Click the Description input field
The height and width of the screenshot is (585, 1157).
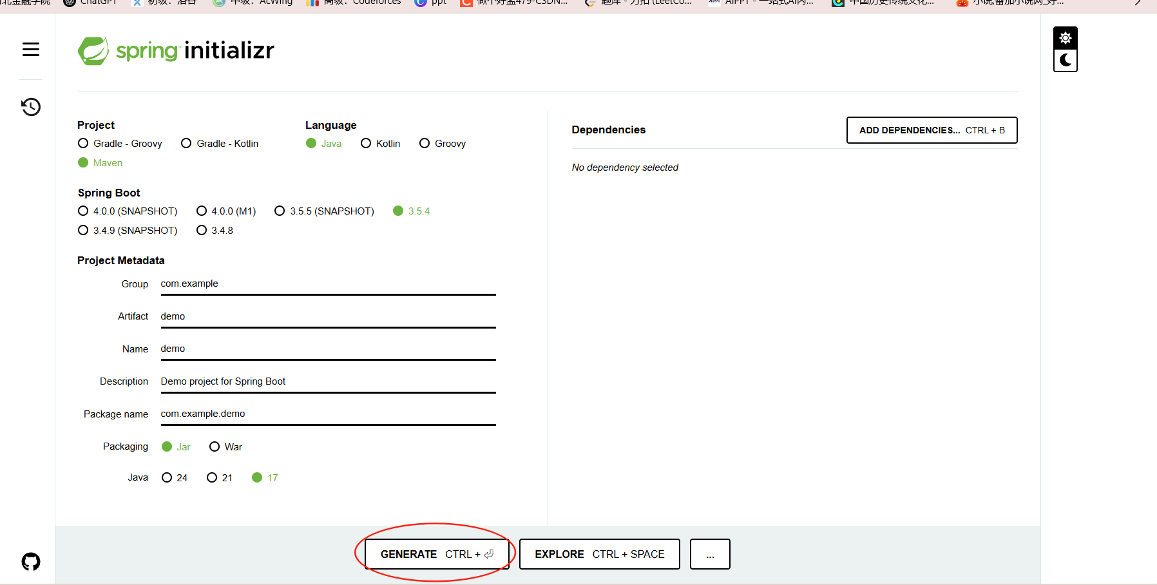[328, 382]
